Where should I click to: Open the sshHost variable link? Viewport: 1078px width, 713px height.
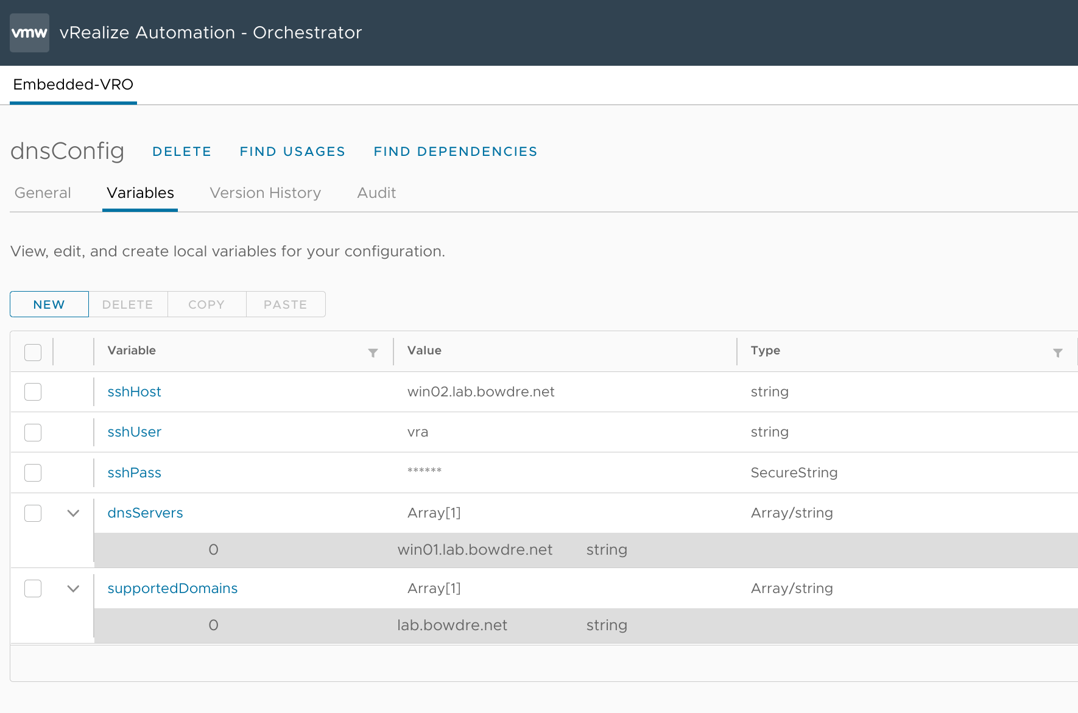[134, 392]
